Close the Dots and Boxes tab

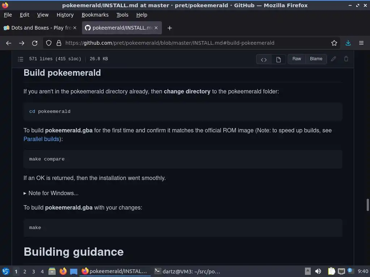(74, 28)
